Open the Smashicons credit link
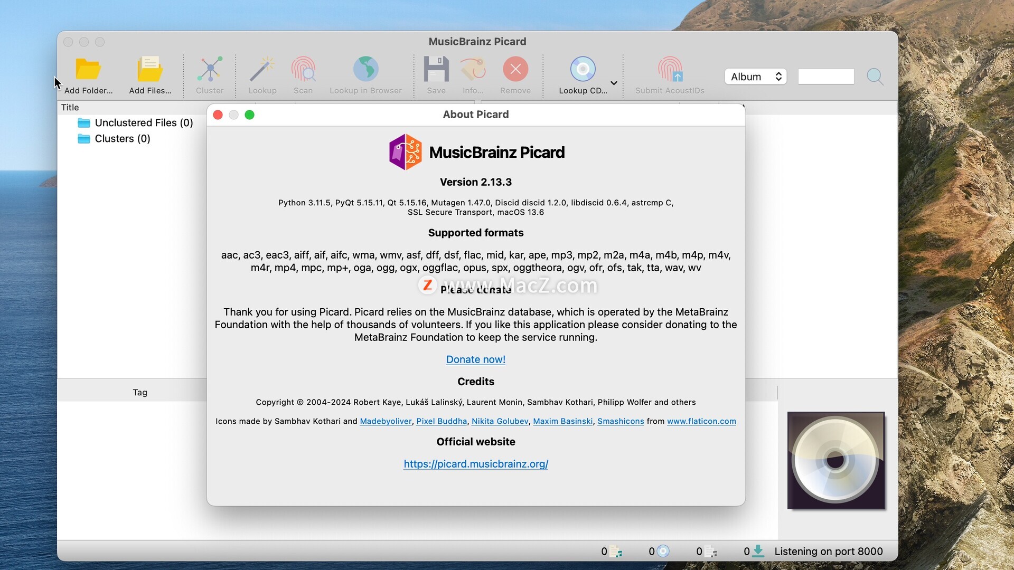Viewport: 1014px width, 570px height. (x=621, y=421)
